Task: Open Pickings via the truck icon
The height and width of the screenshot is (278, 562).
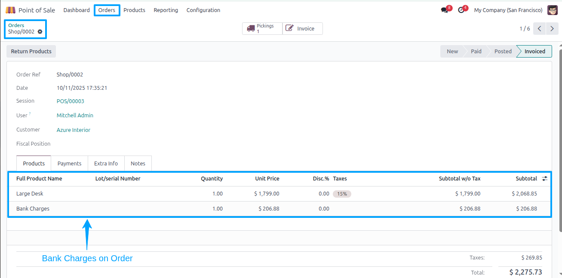Action: point(251,29)
